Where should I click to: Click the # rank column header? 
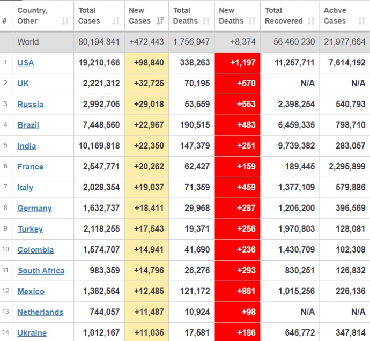click(x=5, y=21)
